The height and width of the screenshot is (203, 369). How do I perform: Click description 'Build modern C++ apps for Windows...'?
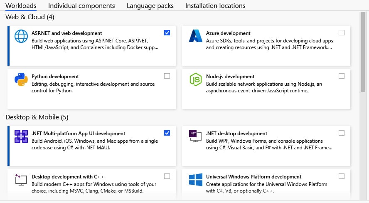[94, 188]
